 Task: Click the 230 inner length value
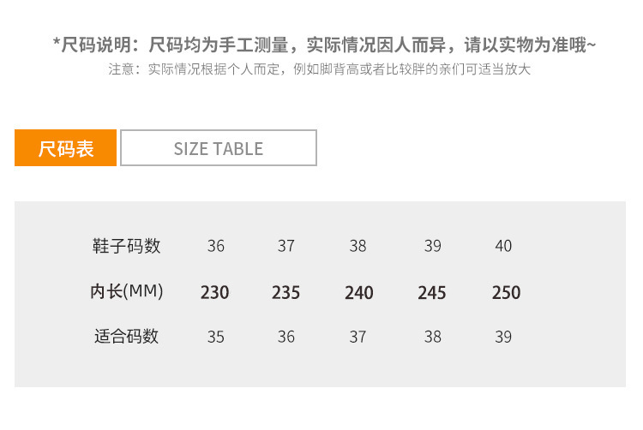pos(215,292)
